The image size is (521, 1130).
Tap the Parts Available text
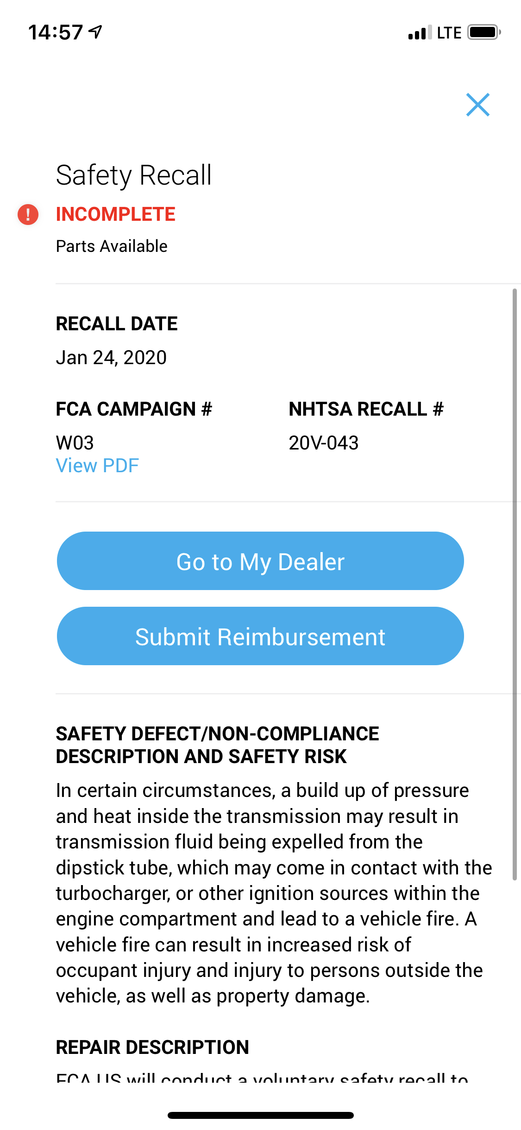coord(112,246)
